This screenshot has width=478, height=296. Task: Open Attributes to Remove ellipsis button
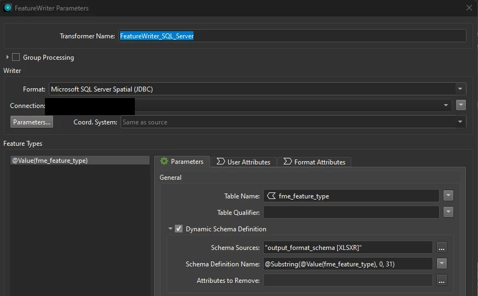point(441,281)
